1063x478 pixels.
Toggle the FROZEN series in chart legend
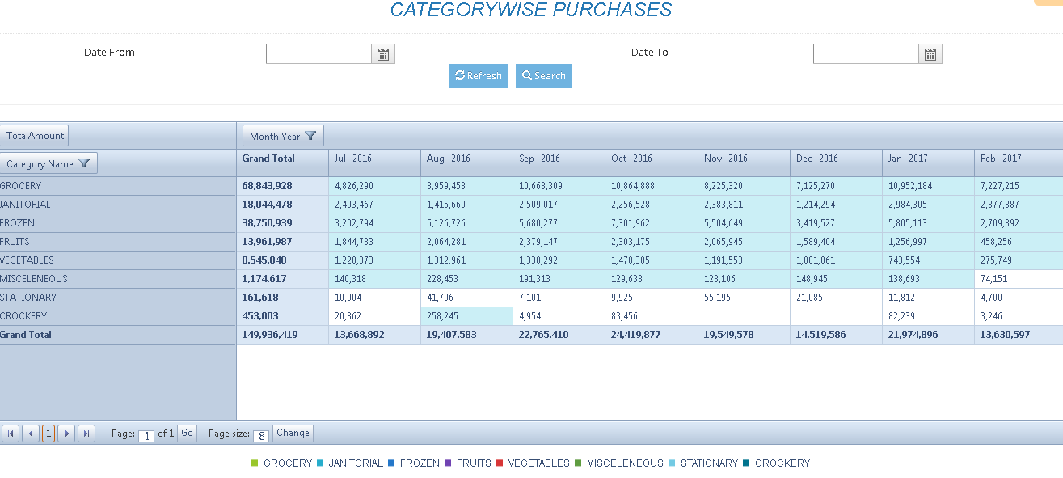point(413,463)
